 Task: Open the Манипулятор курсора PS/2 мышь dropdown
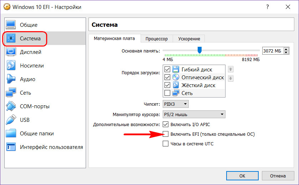(x=194, y=114)
